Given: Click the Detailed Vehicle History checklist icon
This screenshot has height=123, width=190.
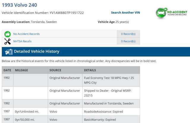Looking at the screenshot, I should (x=9, y=52).
